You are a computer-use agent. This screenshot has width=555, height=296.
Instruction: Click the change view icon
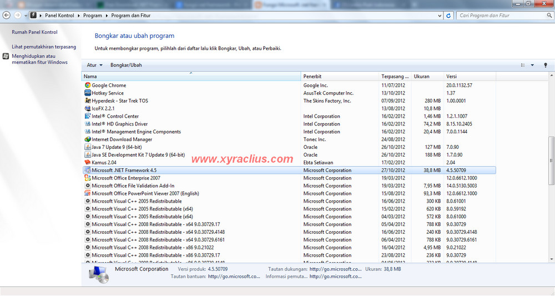click(523, 65)
